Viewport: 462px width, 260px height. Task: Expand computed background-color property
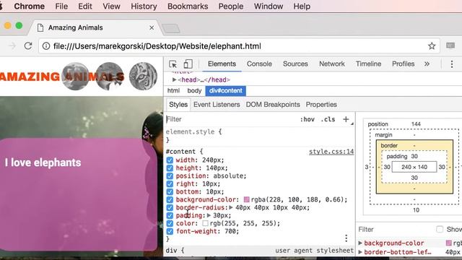tap(360, 243)
